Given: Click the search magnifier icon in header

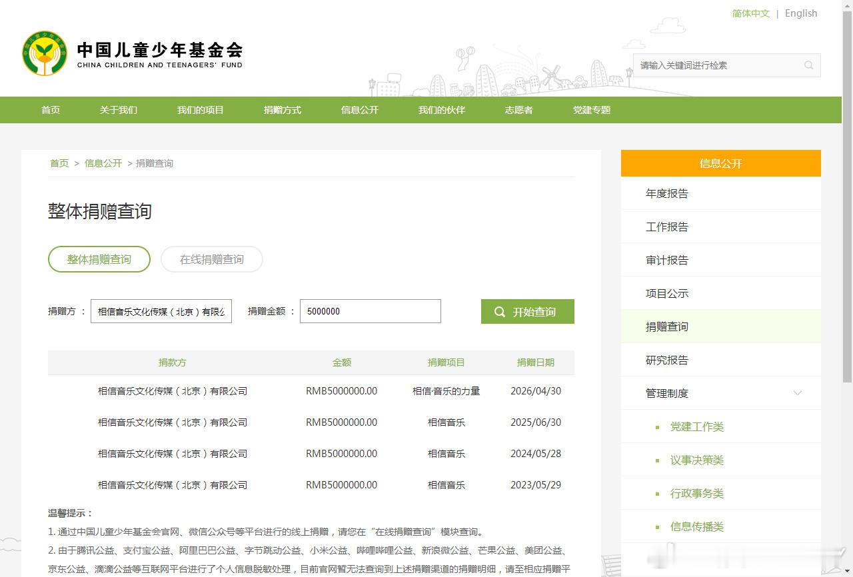Looking at the screenshot, I should click(x=808, y=65).
